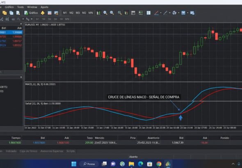Click the overlapping windows icon at toolbar end
Viewport: 242px width, 168px height.
click(x=192, y=13)
